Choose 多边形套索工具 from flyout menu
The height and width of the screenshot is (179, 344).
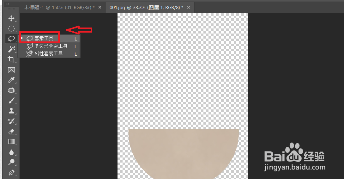tap(49, 46)
